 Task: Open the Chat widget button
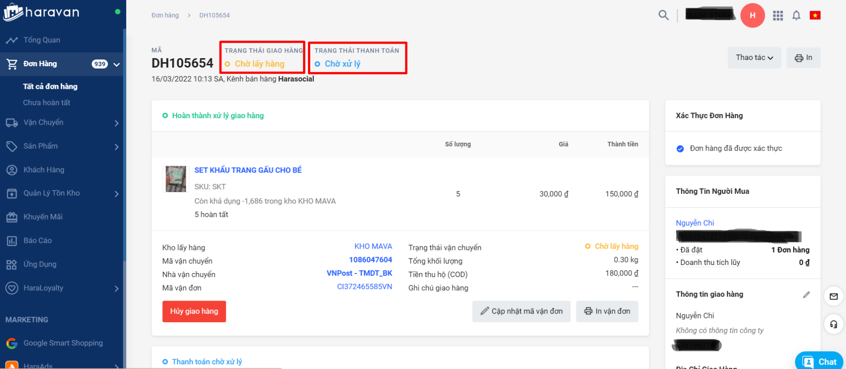(819, 361)
